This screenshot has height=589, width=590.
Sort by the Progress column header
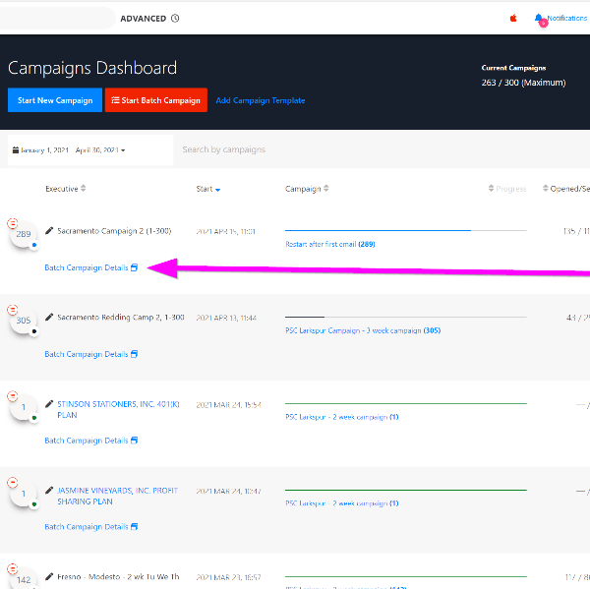point(507,189)
